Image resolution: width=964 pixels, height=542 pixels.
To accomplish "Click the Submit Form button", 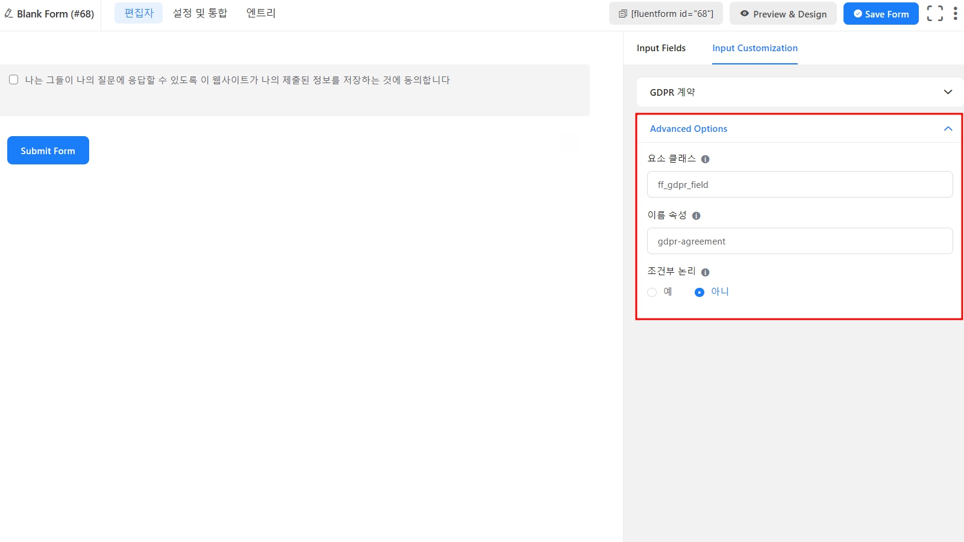I will (48, 151).
